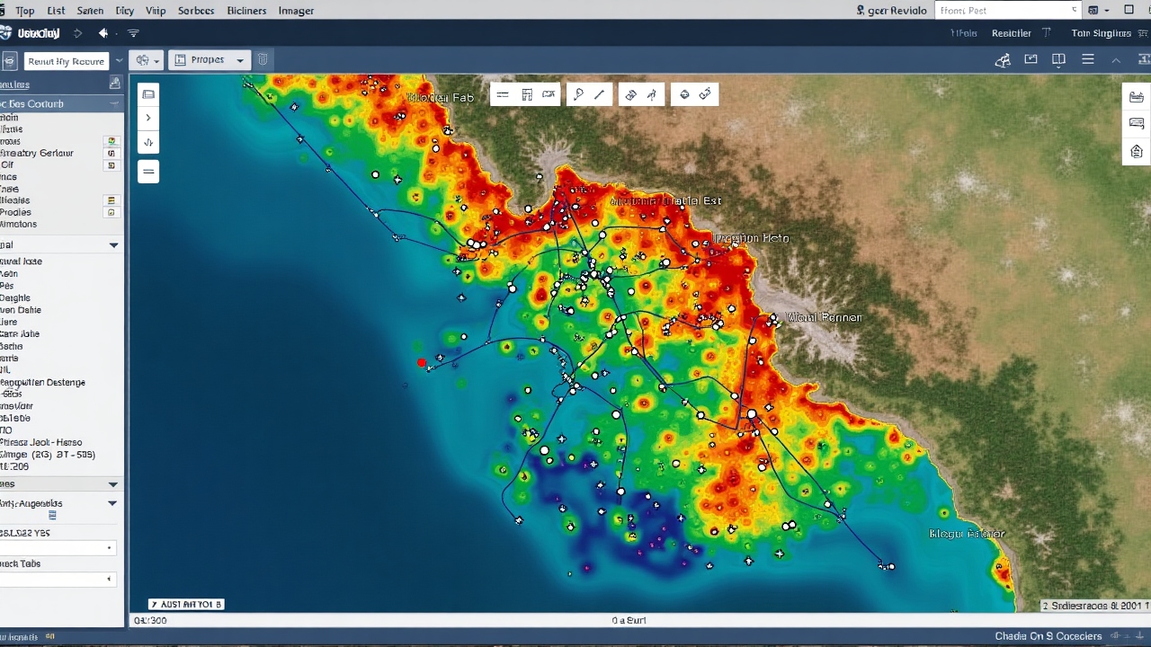
Task: Click the Resictler link in the header
Action: point(1011,33)
